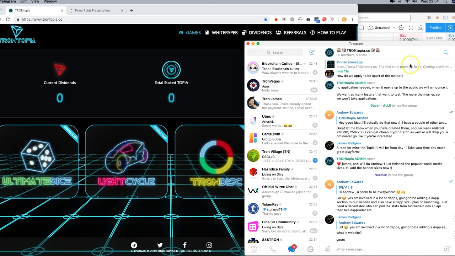The image size is (455, 256).
Task: Open Telegram link in website footer
Action: [x=134, y=245]
